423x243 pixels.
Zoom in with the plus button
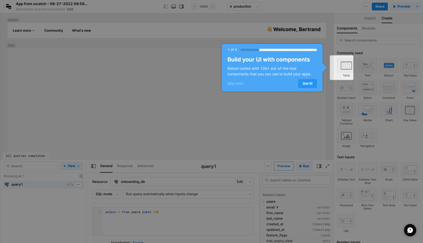click(213, 6)
